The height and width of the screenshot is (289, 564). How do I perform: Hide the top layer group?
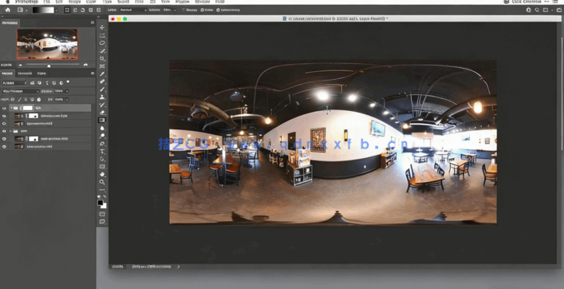4,108
